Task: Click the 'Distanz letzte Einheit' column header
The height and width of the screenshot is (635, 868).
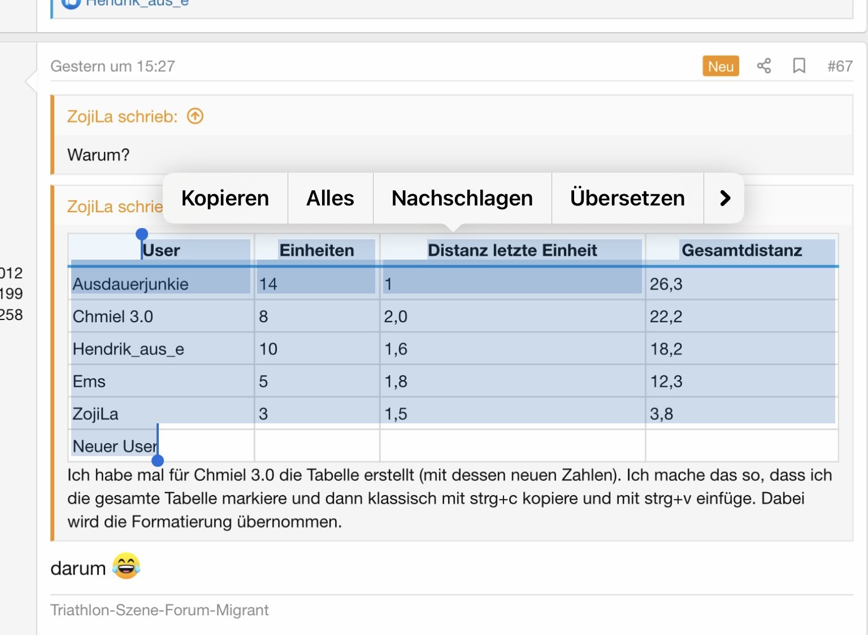Action: click(x=512, y=250)
